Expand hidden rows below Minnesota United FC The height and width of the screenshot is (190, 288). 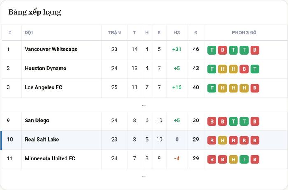click(x=144, y=176)
